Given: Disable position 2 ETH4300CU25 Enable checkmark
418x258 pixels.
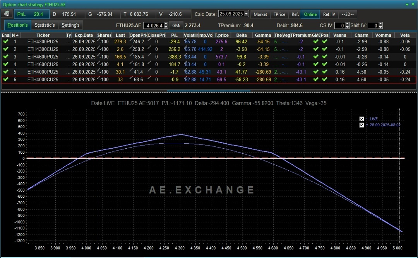Looking at the screenshot, I should click(5, 49).
